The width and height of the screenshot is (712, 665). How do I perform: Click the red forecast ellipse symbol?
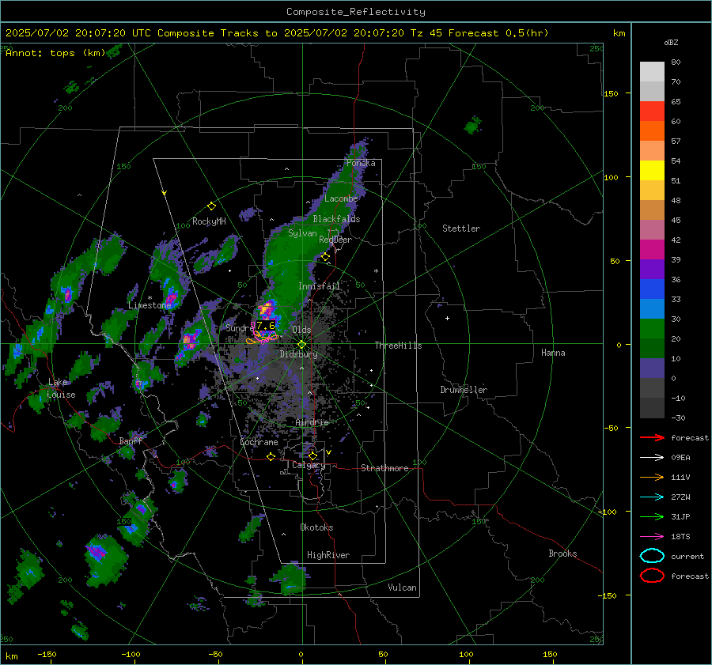click(x=652, y=576)
